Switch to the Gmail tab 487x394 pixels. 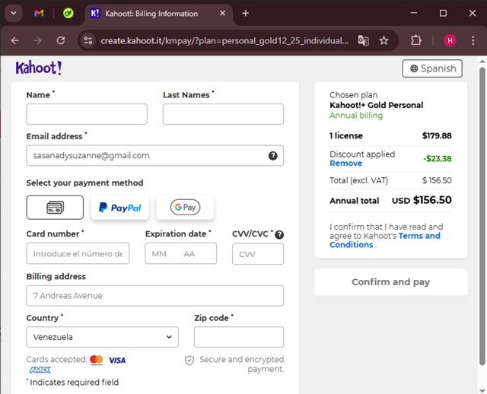39,14
